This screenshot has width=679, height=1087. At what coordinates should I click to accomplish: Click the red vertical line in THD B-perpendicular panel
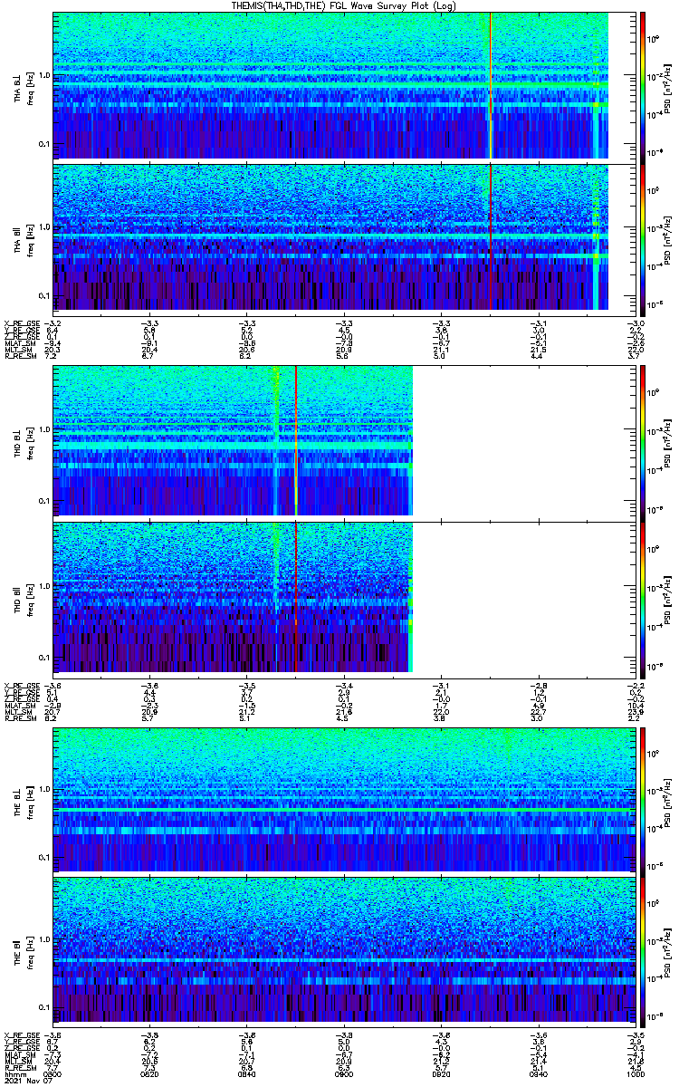(x=295, y=441)
